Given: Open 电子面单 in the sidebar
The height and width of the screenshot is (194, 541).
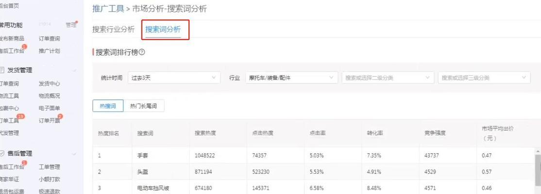Looking at the screenshot, I should click(x=50, y=108).
